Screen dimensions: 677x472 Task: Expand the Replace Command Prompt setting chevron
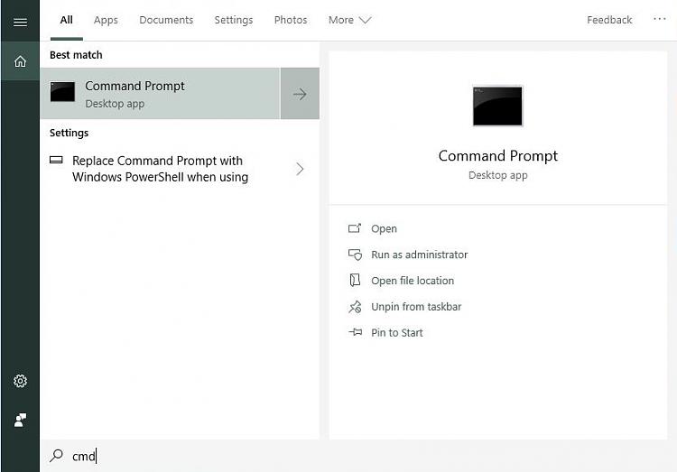[x=300, y=169]
